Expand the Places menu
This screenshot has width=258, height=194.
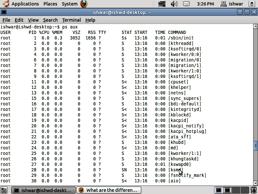[x=50, y=4]
